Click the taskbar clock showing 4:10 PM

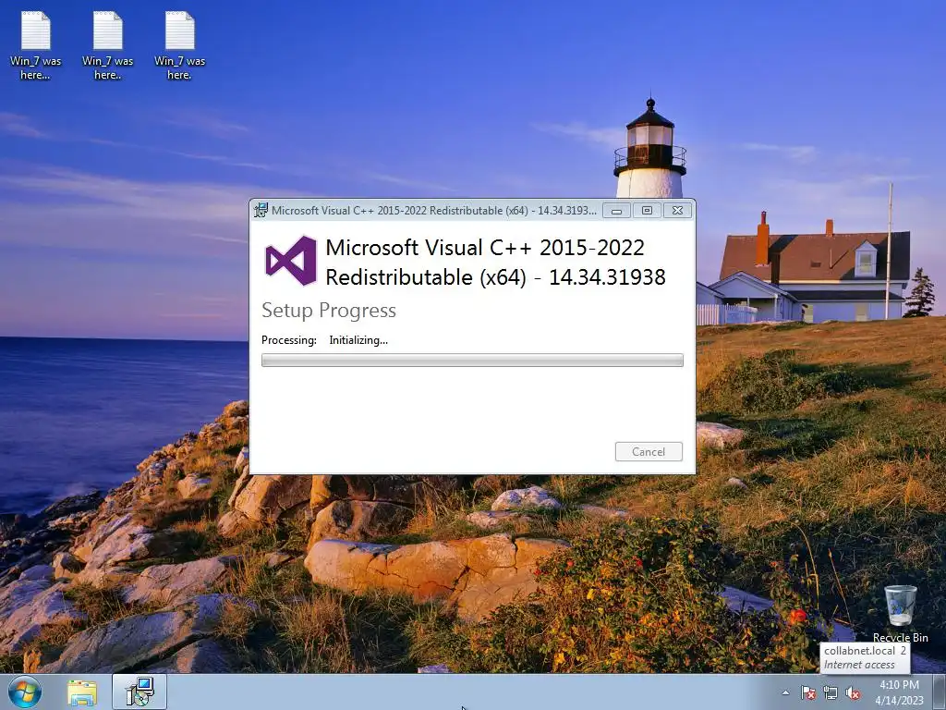coord(899,692)
